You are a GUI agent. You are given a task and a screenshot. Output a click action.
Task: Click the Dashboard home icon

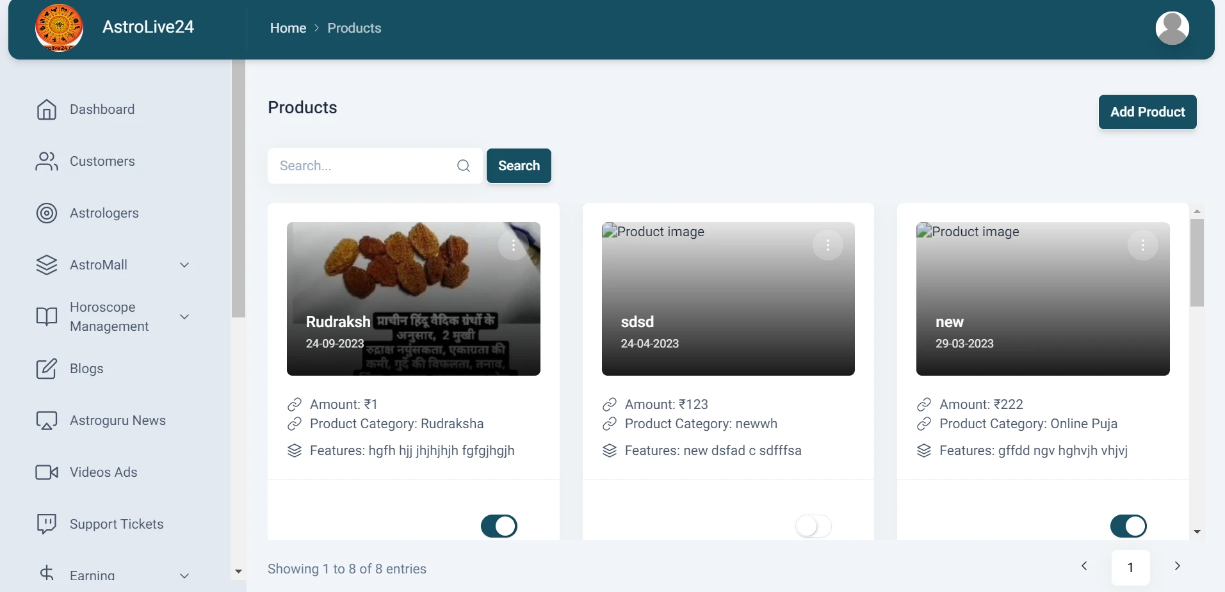coord(47,109)
